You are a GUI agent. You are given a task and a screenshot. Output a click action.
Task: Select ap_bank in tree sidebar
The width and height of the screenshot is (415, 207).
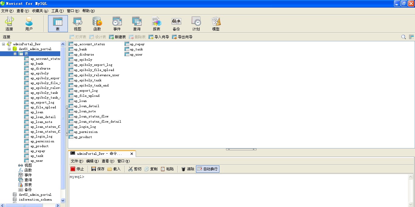[37, 63]
